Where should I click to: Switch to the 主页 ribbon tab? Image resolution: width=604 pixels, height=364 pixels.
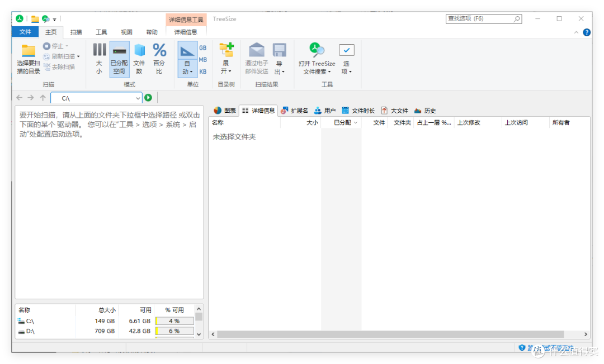pyautogui.click(x=51, y=32)
